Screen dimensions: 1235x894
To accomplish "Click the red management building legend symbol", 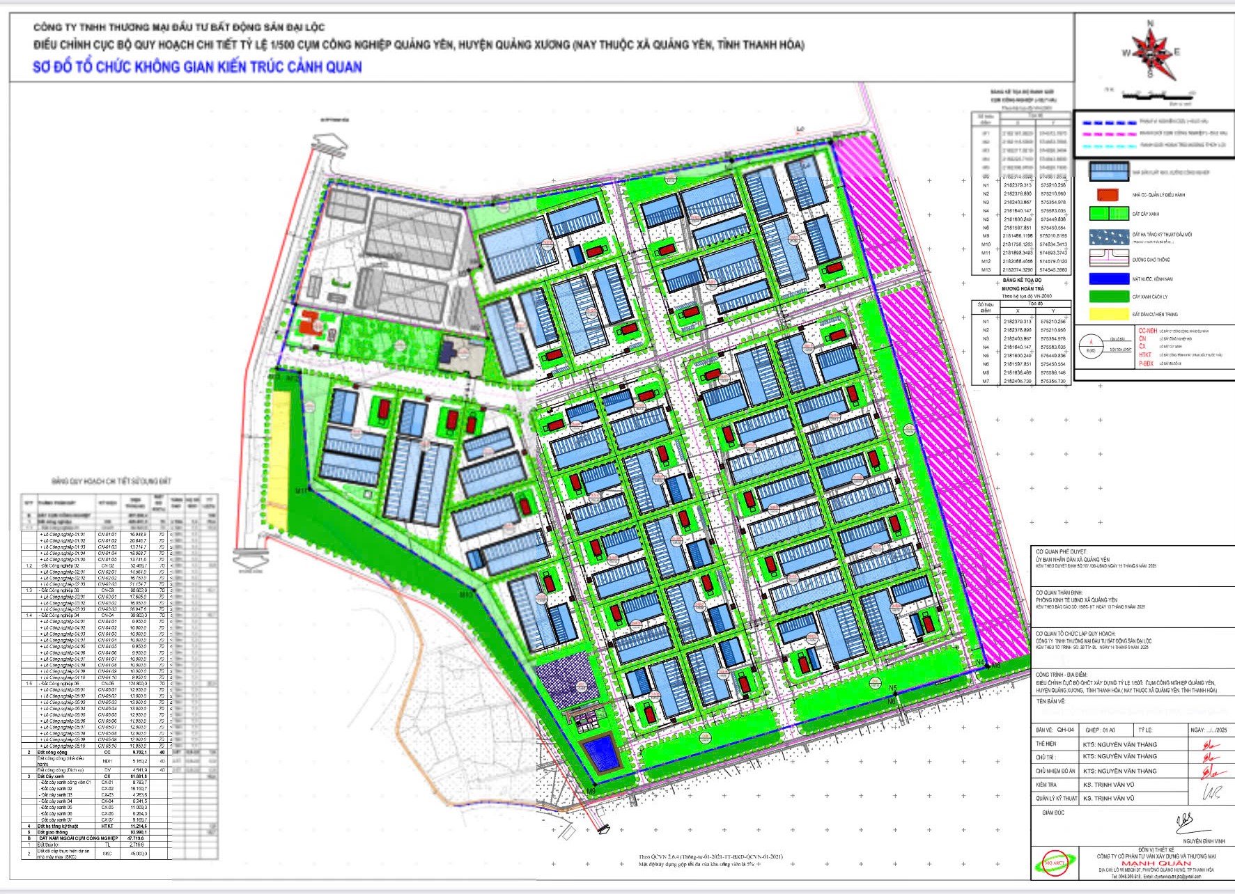I will [1108, 195].
